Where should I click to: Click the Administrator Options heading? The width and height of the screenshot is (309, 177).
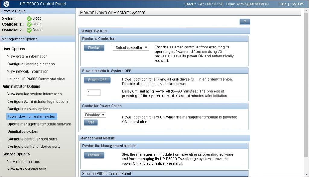point(21,86)
